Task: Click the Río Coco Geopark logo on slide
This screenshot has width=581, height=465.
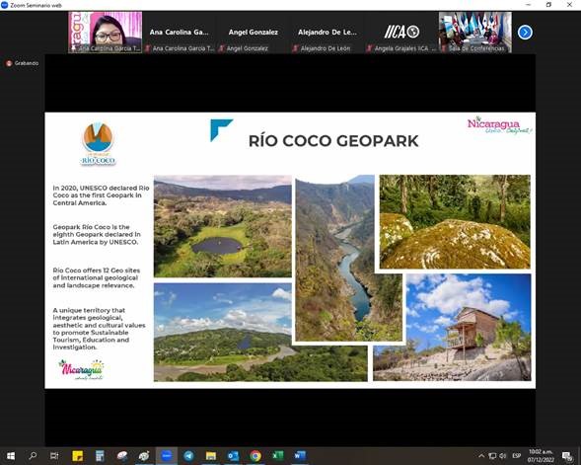Action: (99, 144)
